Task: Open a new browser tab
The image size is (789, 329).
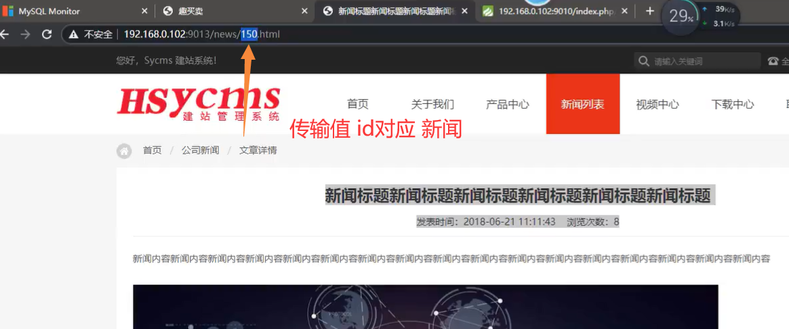Action: (x=649, y=11)
